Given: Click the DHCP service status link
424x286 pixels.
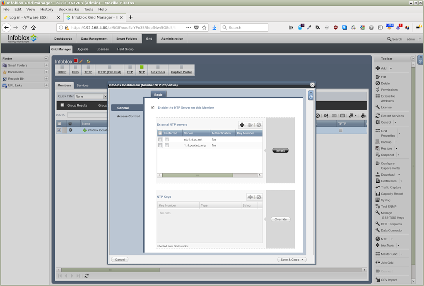Looking at the screenshot, I should pyautogui.click(x=62, y=72).
